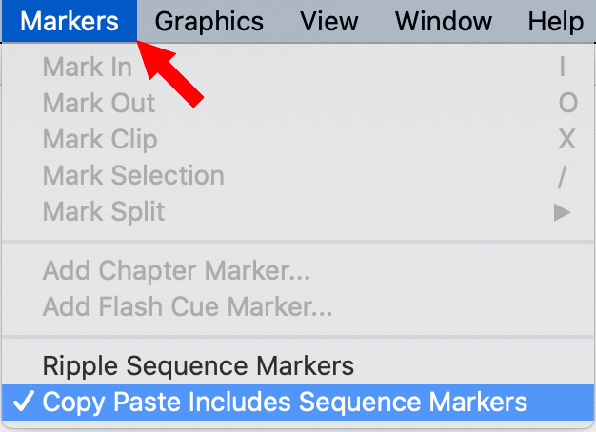Open the View menu
Image resolution: width=596 pixels, height=432 pixels.
(x=328, y=20)
